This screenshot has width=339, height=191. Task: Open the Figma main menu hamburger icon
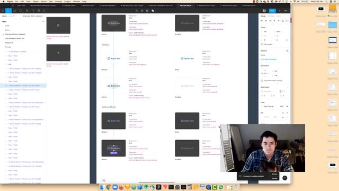[3, 11]
